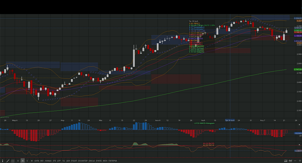Select the trend line drawing tool
This screenshot has width=302, height=163.
(8, 161)
